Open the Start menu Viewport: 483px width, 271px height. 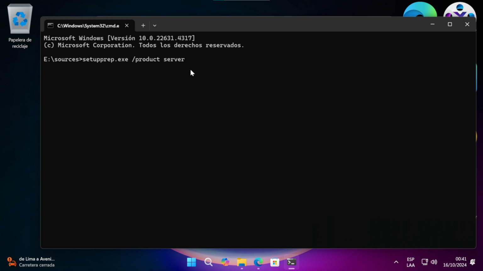point(191,262)
